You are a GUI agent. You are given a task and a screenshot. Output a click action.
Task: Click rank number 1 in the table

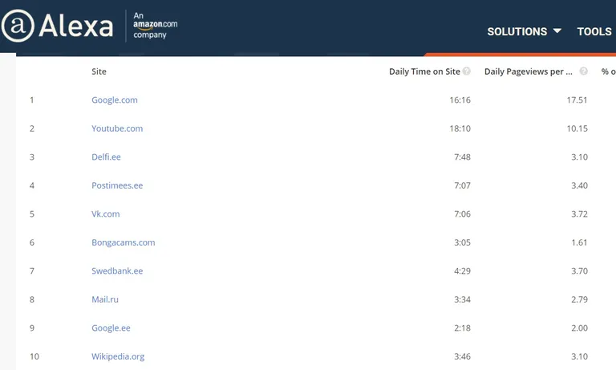[32, 100]
